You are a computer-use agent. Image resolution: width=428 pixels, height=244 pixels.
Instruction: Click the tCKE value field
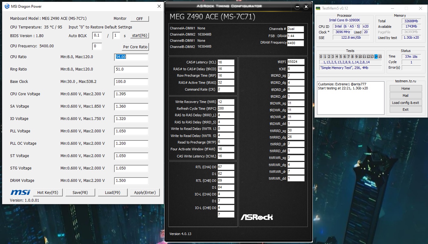click(296, 69)
